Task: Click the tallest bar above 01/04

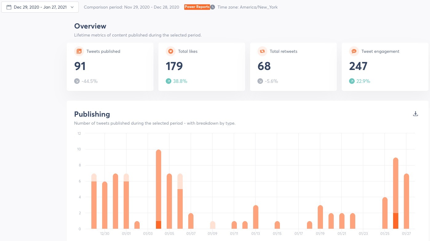Action: tap(159, 189)
